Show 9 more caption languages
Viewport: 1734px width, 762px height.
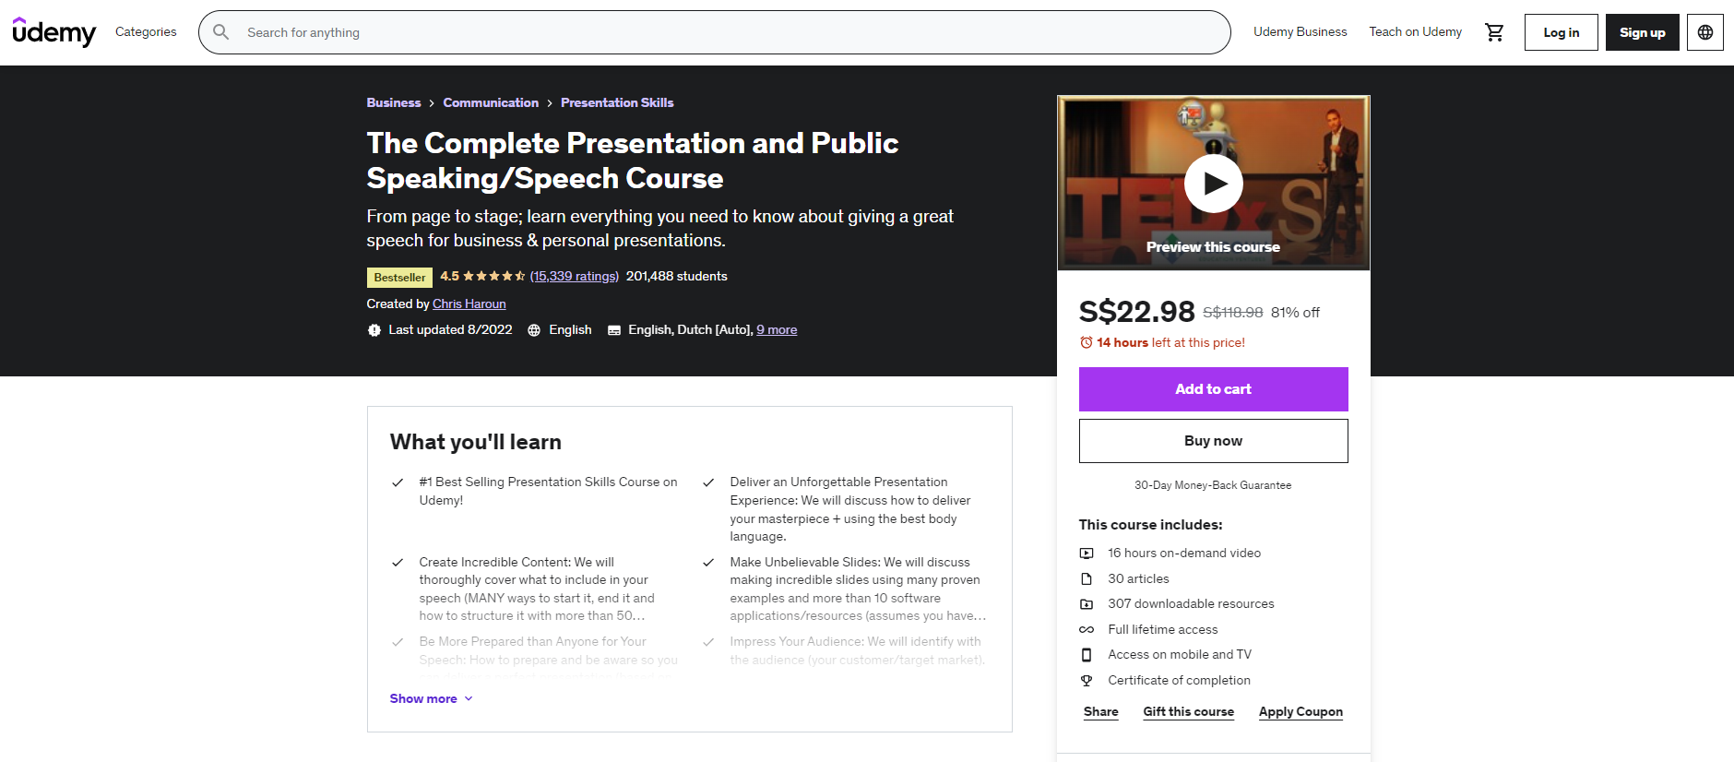click(x=777, y=330)
